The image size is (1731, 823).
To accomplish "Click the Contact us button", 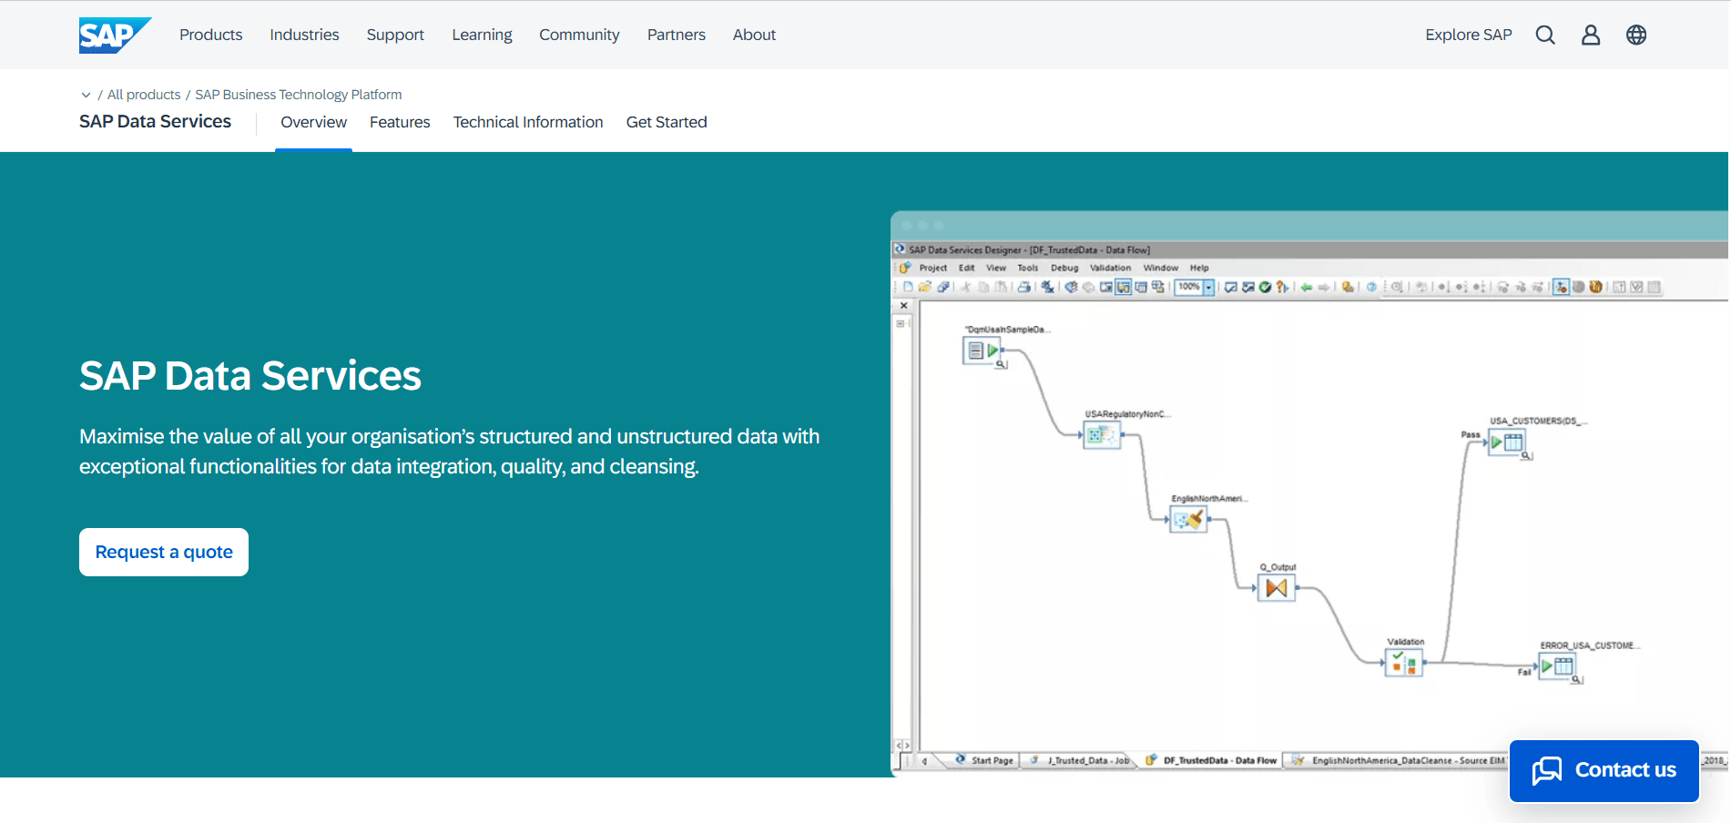I will [x=1604, y=770].
